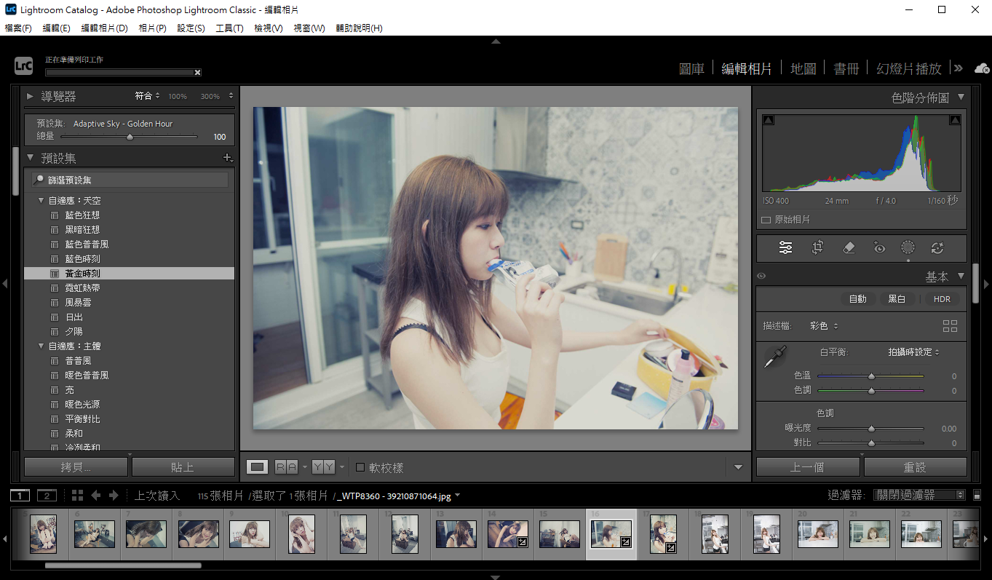The width and height of the screenshot is (992, 580).
Task: Open the toolbar options dropdown arrow
Action: pyautogui.click(x=739, y=467)
